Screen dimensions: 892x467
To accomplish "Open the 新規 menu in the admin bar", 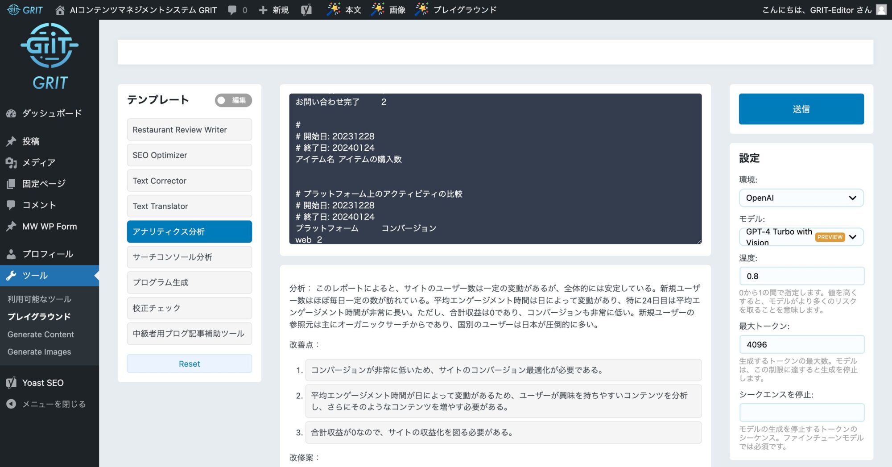I will tap(274, 10).
